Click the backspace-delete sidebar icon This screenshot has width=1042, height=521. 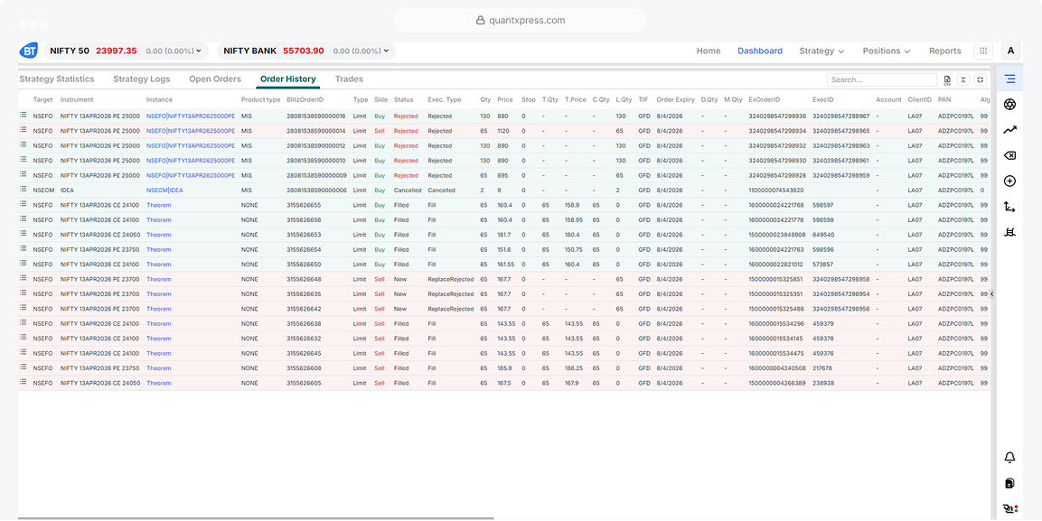[x=1010, y=156]
